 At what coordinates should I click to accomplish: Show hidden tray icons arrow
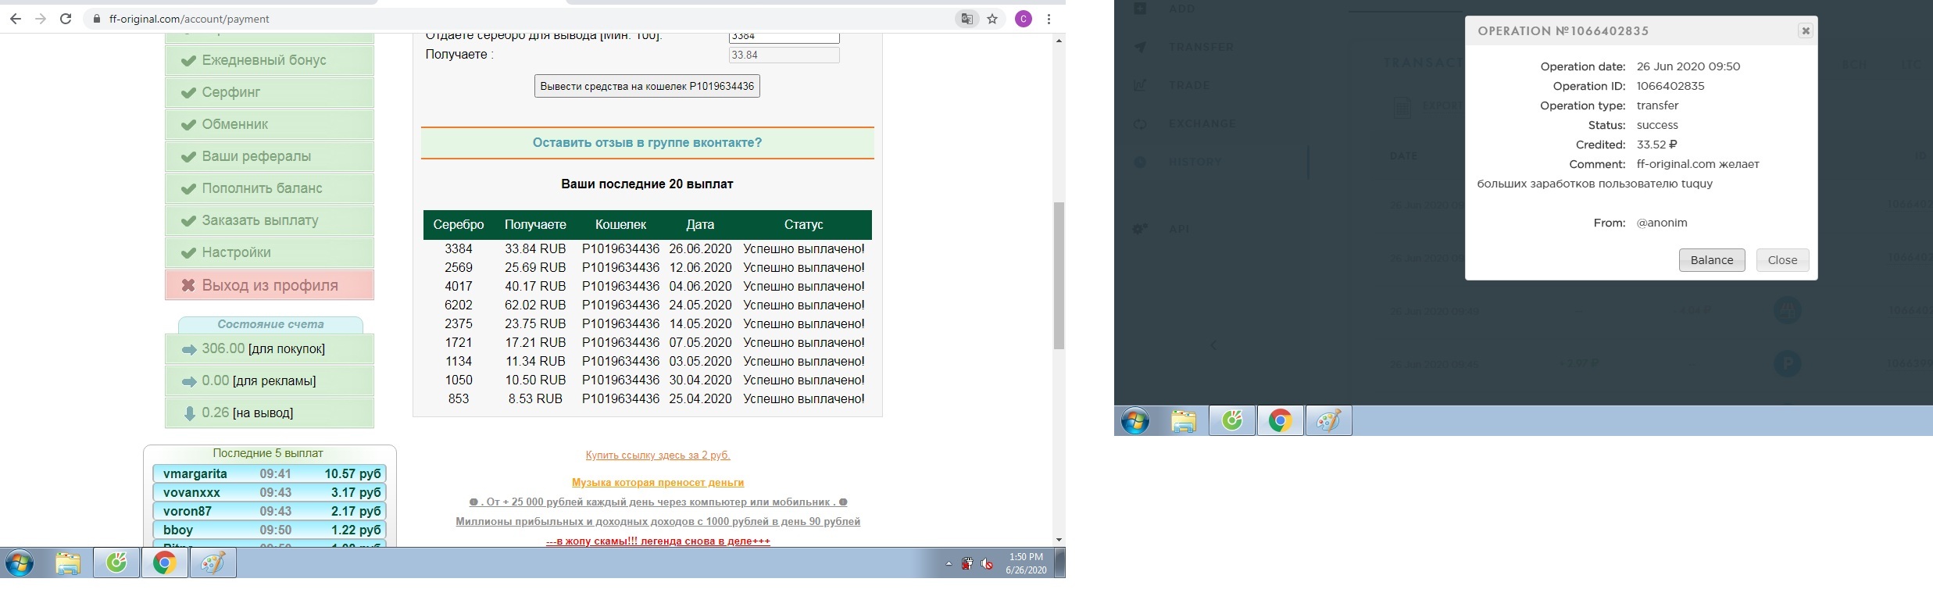[x=949, y=563]
